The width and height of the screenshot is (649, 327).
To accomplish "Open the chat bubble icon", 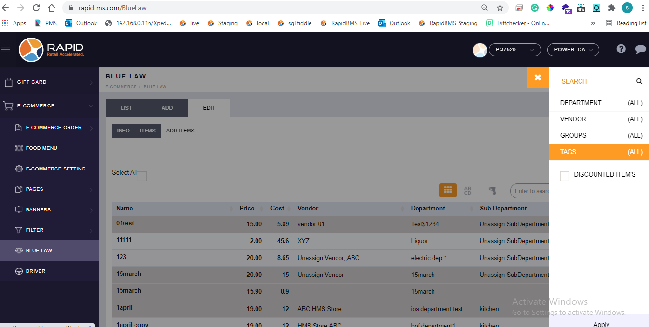I will click(x=640, y=49).
